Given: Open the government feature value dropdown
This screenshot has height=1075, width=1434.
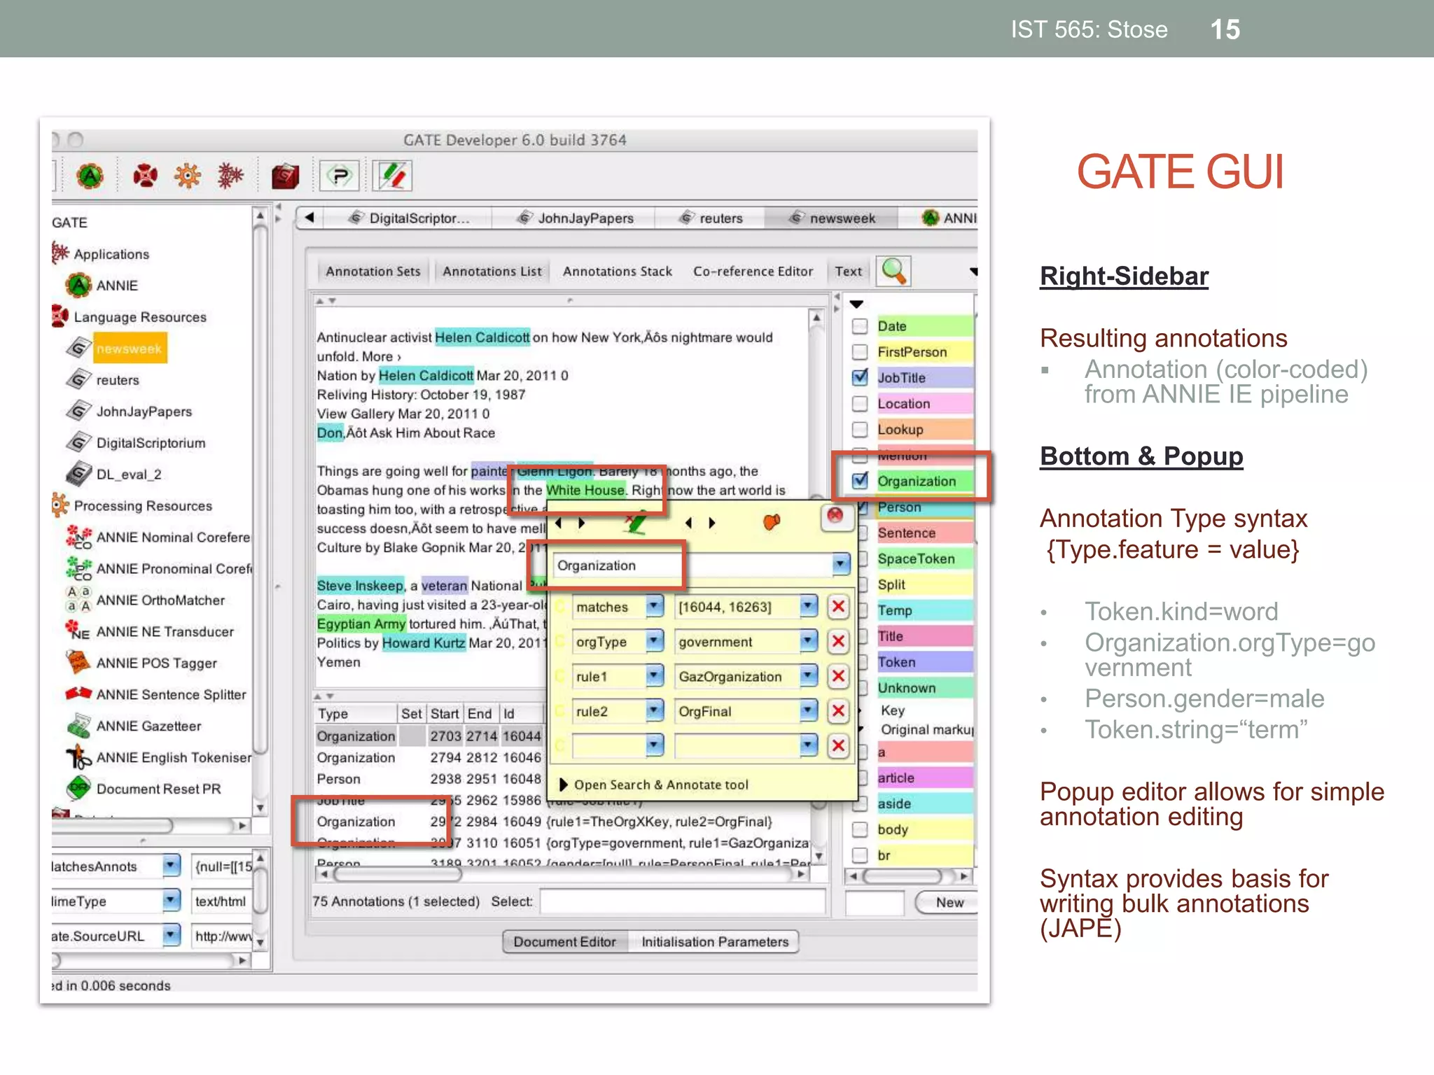Looking at the screenshot, I should pos(808,641).
